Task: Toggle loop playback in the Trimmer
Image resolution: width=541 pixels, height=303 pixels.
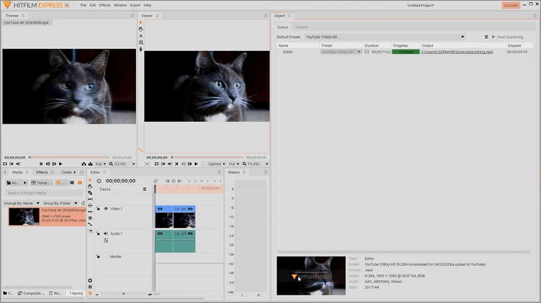Action: pos(5,164)
